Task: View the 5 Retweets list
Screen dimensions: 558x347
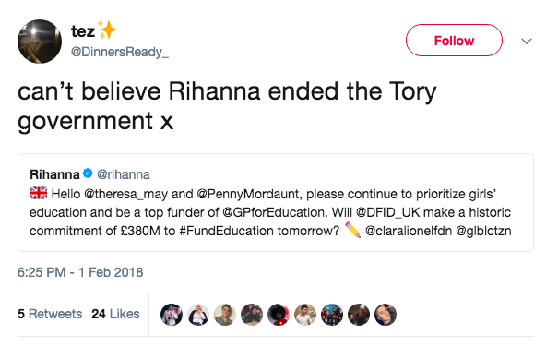Action: click(x=50, y=314)
